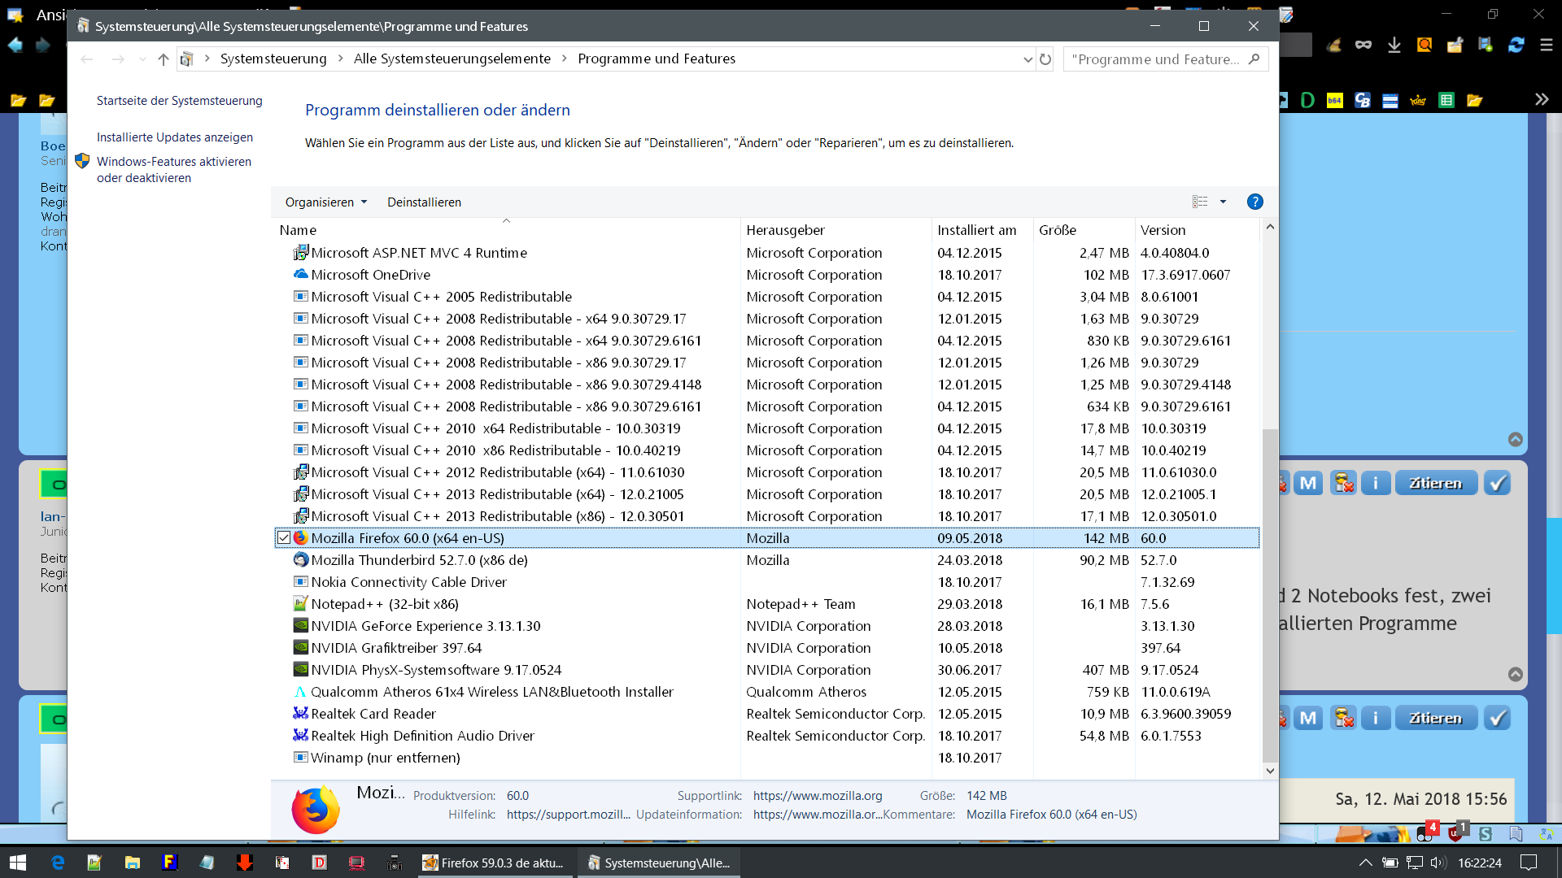Sort by the Herausgeber column header
This screenshot has height=878, width=1562.
click(785, 230)
